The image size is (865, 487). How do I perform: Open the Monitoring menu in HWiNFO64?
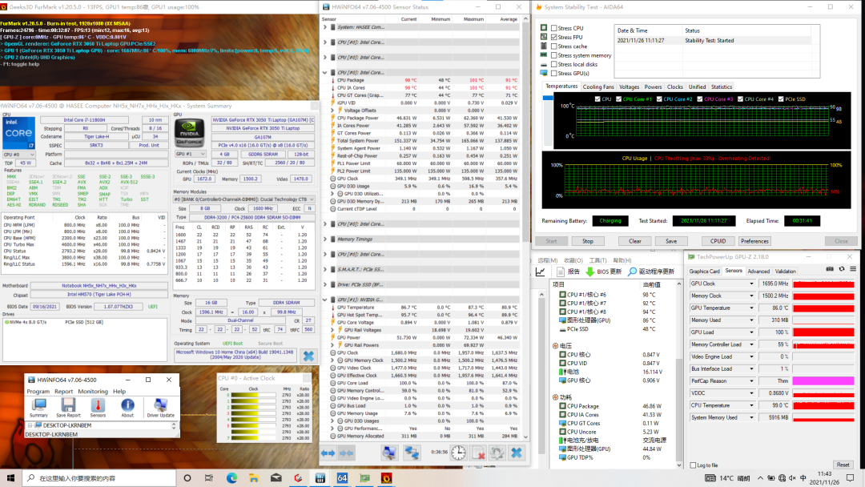coord(93,392)
